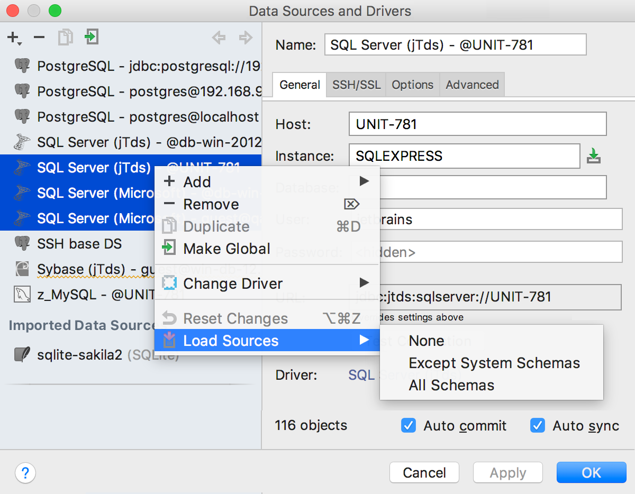This screenshot has width=635, height=494.
Task: Toggle the Auto commit checkbox
Action: point(409,425)
